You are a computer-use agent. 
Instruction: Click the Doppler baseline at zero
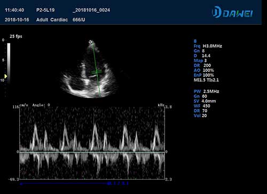click(92, 152)
